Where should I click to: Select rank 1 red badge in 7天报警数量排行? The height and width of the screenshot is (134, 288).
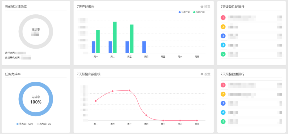[x=223, y=85]
